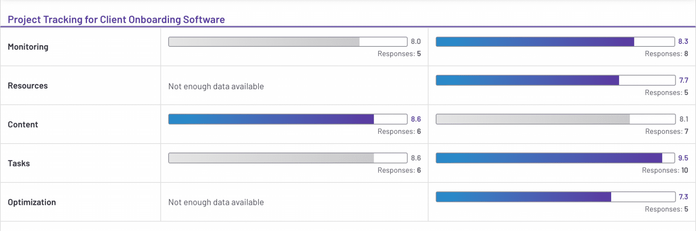Click the blue Monitoring bar rated 8.3
This screenshot has width=696, height=231.
(x=555, y=42)
